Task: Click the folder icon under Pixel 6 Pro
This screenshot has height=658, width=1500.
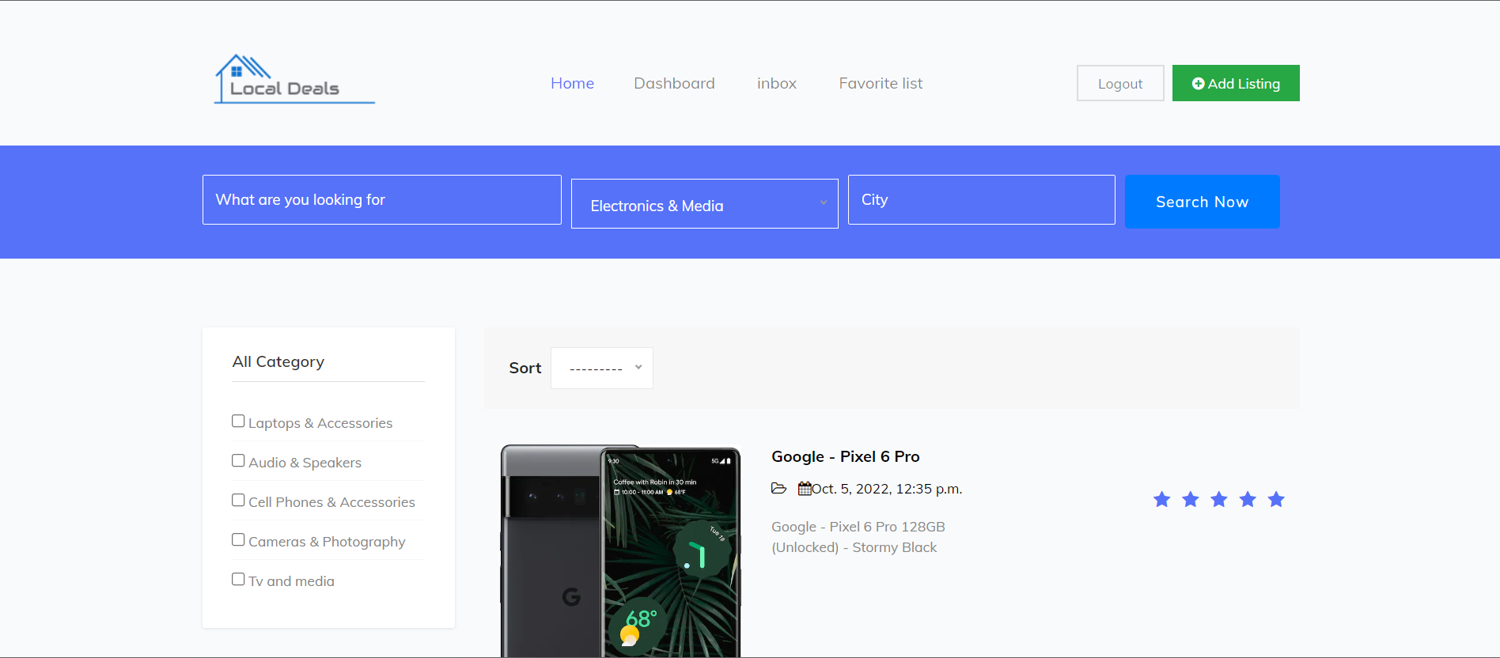Action: coord(778,489)
